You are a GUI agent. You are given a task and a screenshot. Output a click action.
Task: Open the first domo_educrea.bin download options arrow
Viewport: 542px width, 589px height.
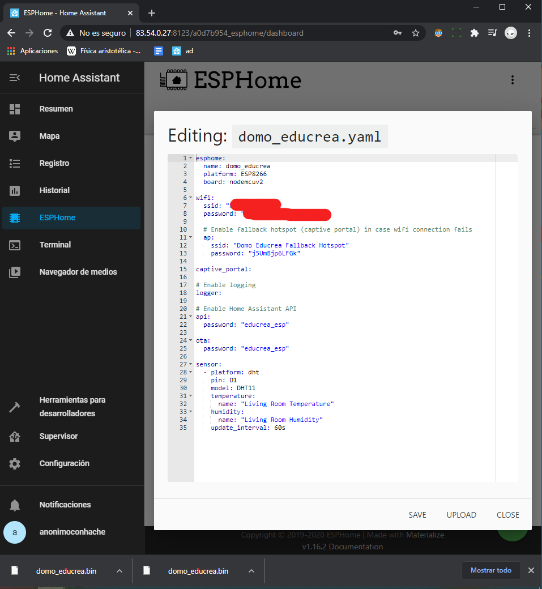(120, 571)
